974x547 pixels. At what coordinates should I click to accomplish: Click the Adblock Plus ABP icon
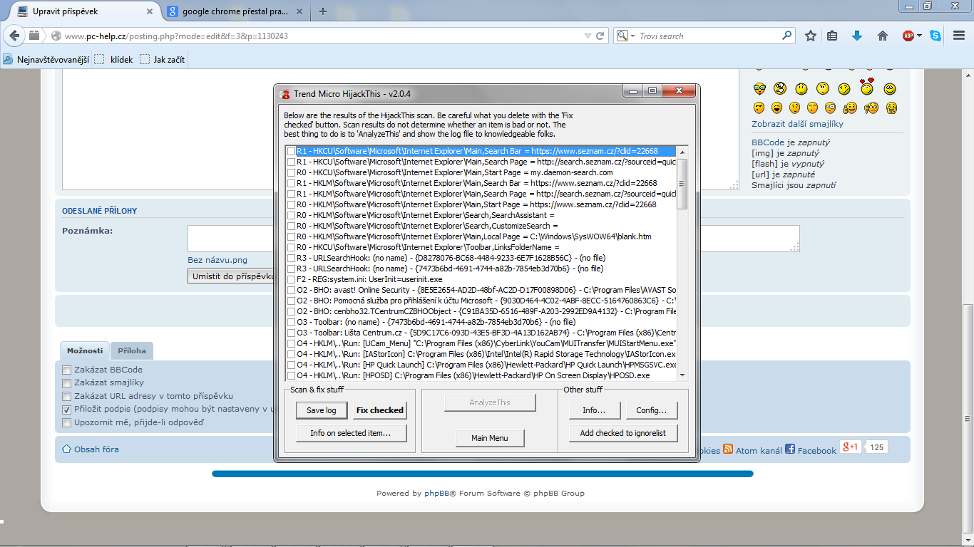(908, 36)
